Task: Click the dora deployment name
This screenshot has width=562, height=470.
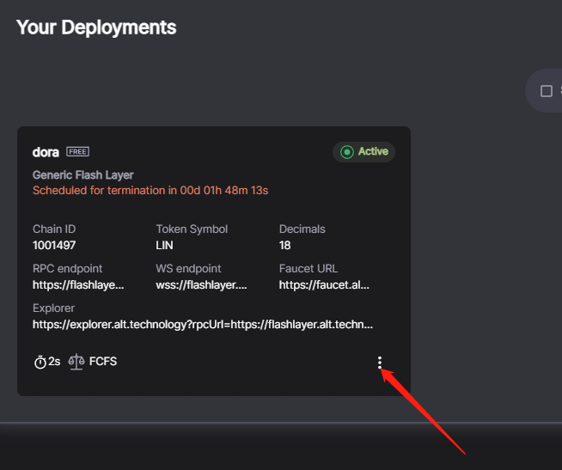Action: [x=46, y=152]
